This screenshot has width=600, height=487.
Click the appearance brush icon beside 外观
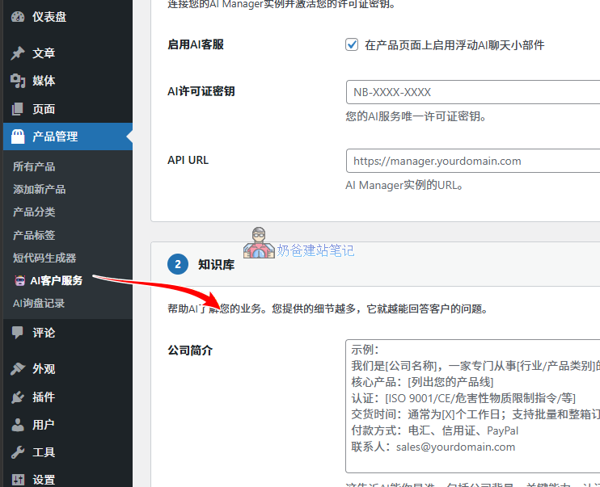(x=18, y=369)
